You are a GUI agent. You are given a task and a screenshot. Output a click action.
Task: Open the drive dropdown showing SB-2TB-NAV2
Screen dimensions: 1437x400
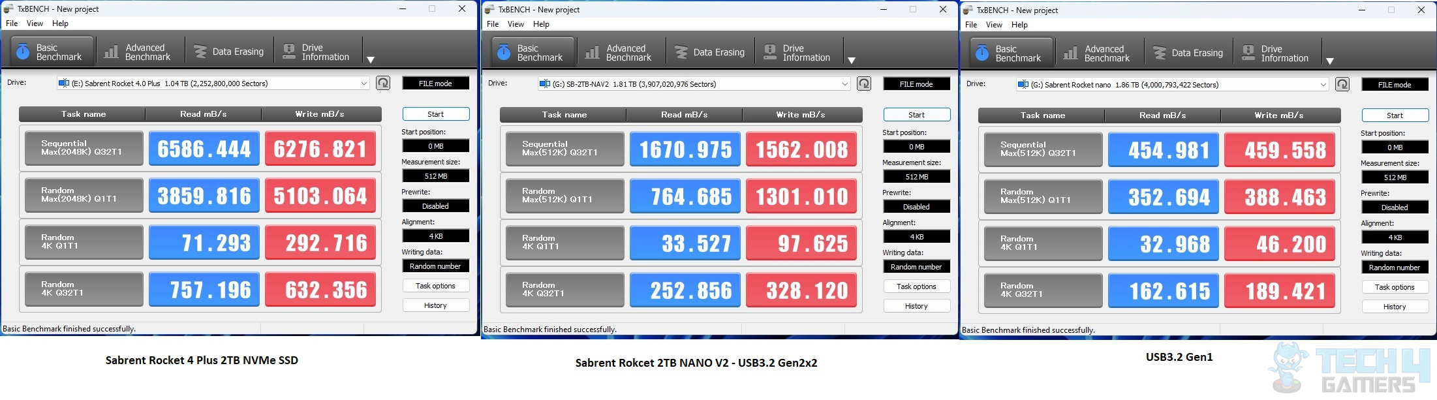(694, 84)
